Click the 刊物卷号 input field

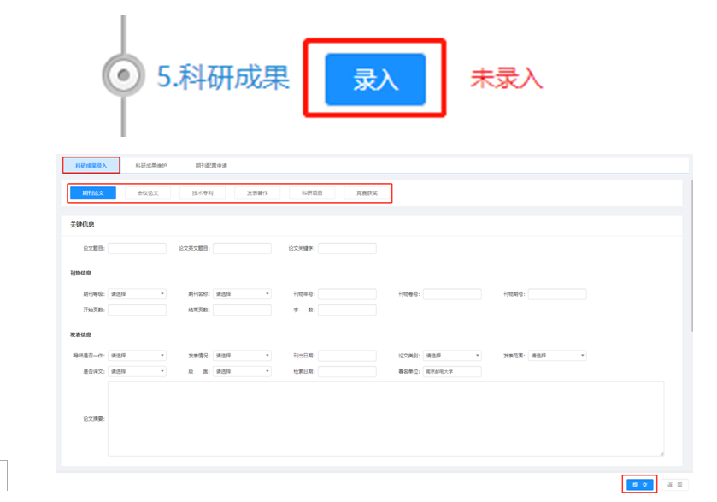(x=452, y=294)
